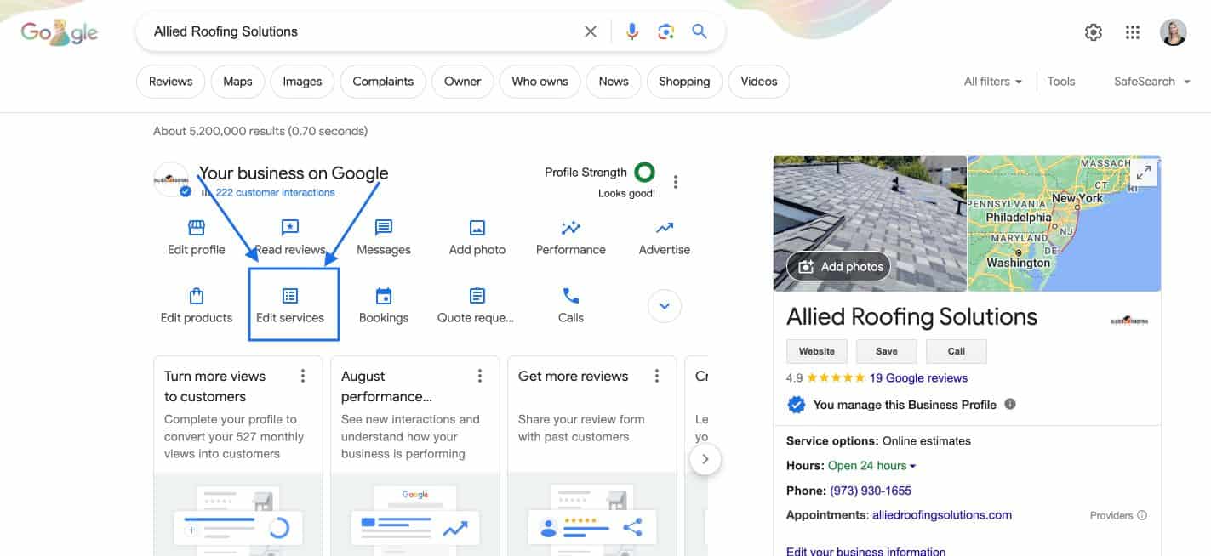Open Advertise trending arrow icon
Screen dimensions: 1211x556
click(665, 228)
